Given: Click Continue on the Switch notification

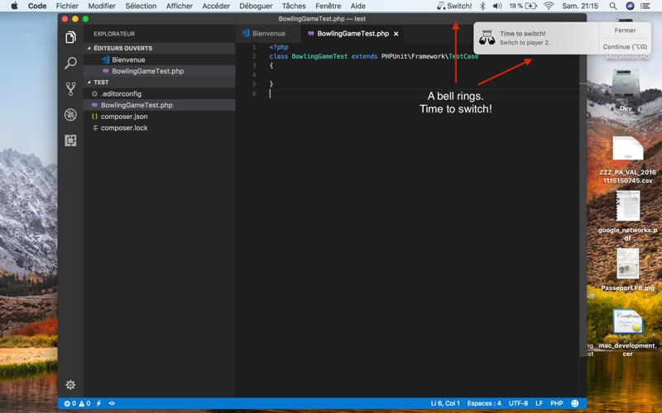Looking at the screenshot, I should pyautogui.click(x=625, y=46).
